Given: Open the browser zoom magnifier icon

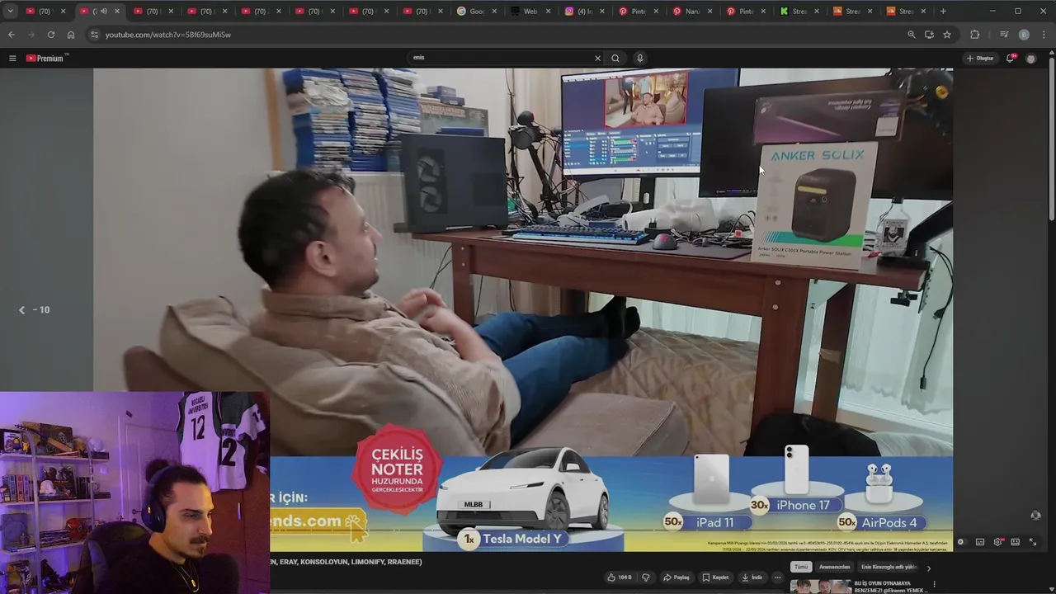Looking at the screenshot, I should 911,35.
